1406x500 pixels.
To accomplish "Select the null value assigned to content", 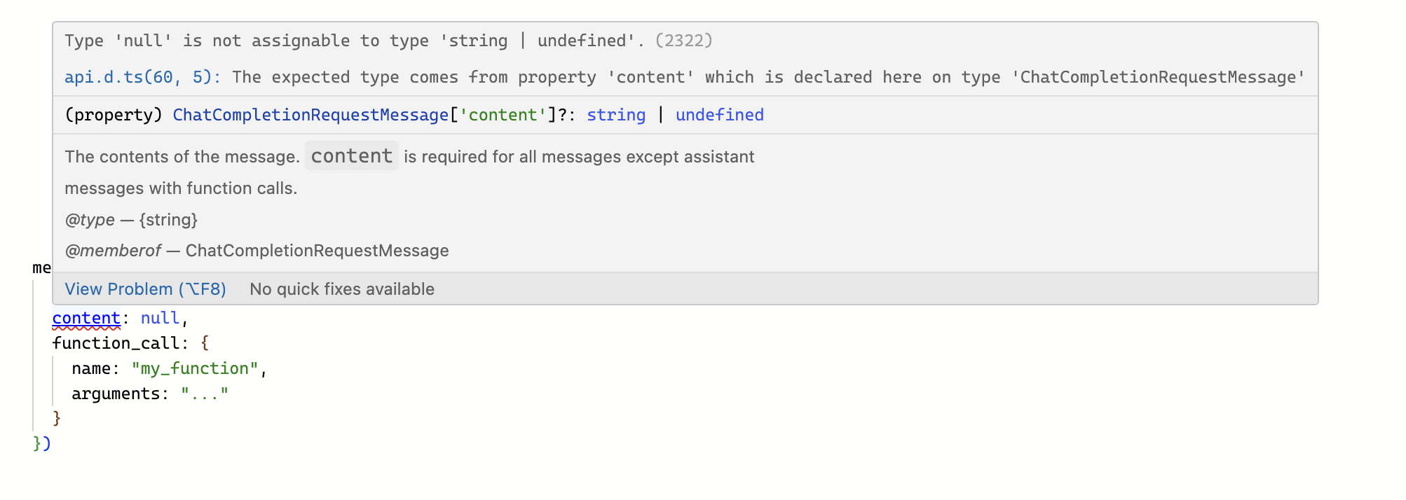I will click(160, 317).
